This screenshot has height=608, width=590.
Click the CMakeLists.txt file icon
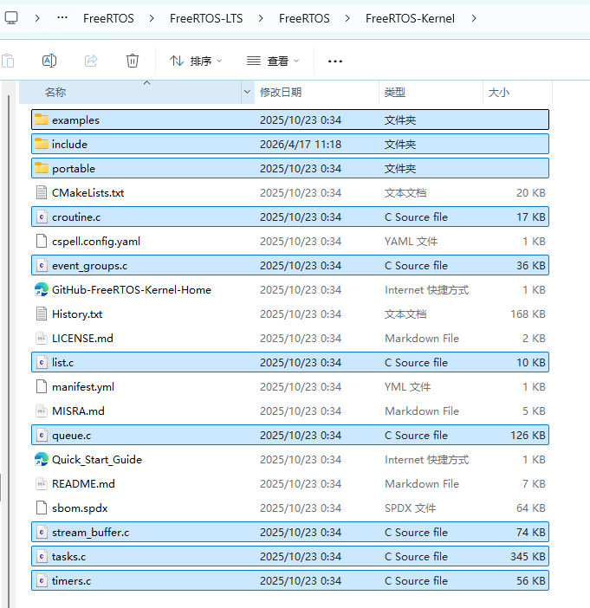pyautogui.click(x=42, y=193)
